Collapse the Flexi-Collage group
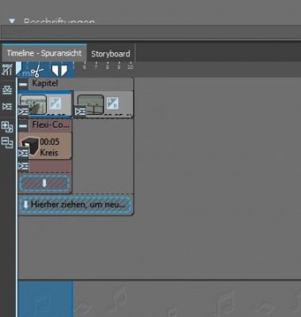Image resolution: width=301 pixels, height=317 pixels. (x=23, y=126)
